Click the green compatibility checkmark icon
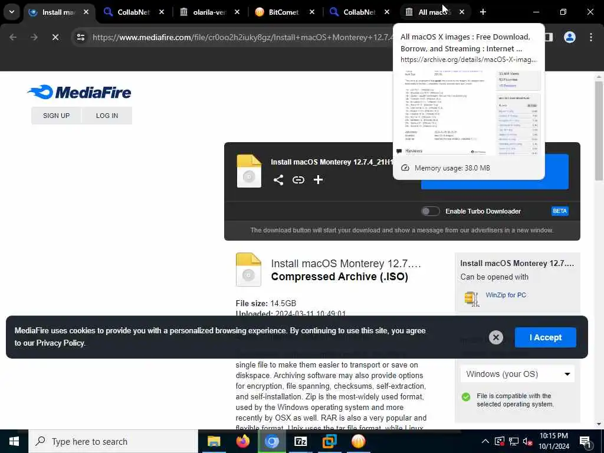The width and height of the screenshot is (604, 453). pyautogui.click(x=466, y=397)
